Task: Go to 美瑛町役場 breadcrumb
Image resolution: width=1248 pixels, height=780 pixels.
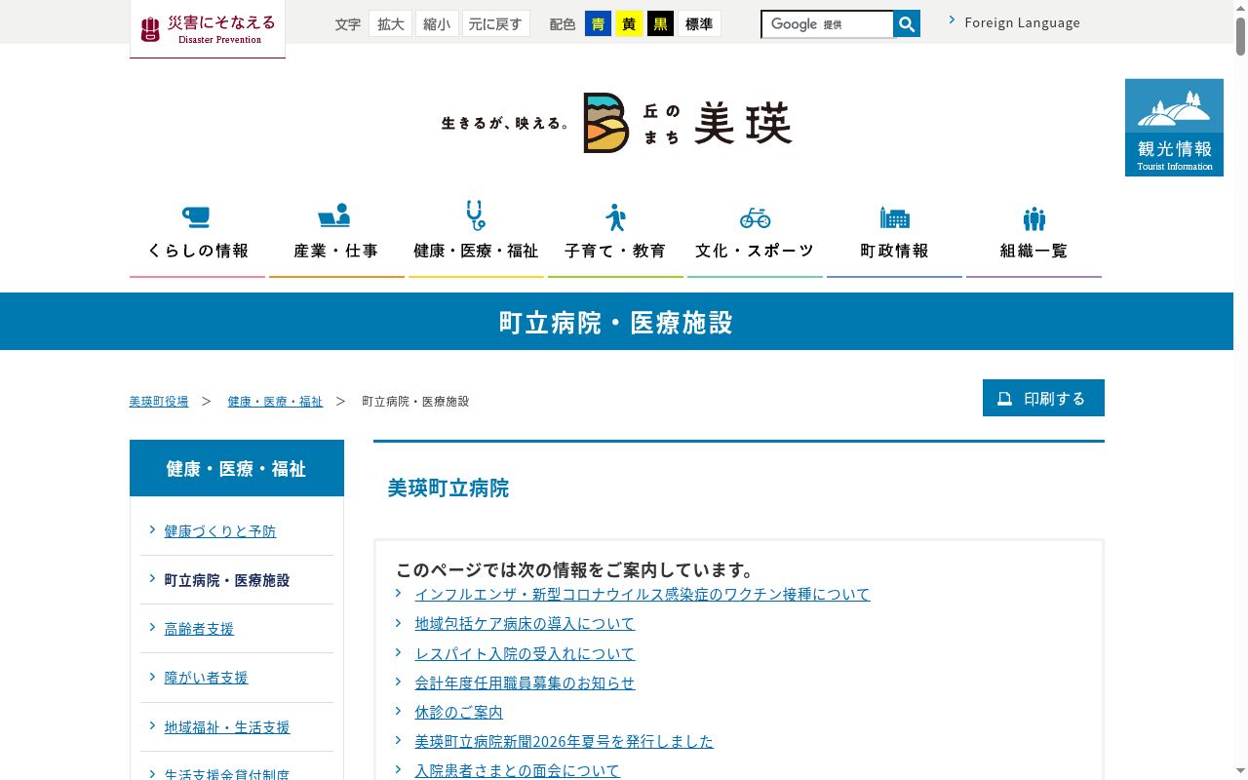Action: pos(159,402)
